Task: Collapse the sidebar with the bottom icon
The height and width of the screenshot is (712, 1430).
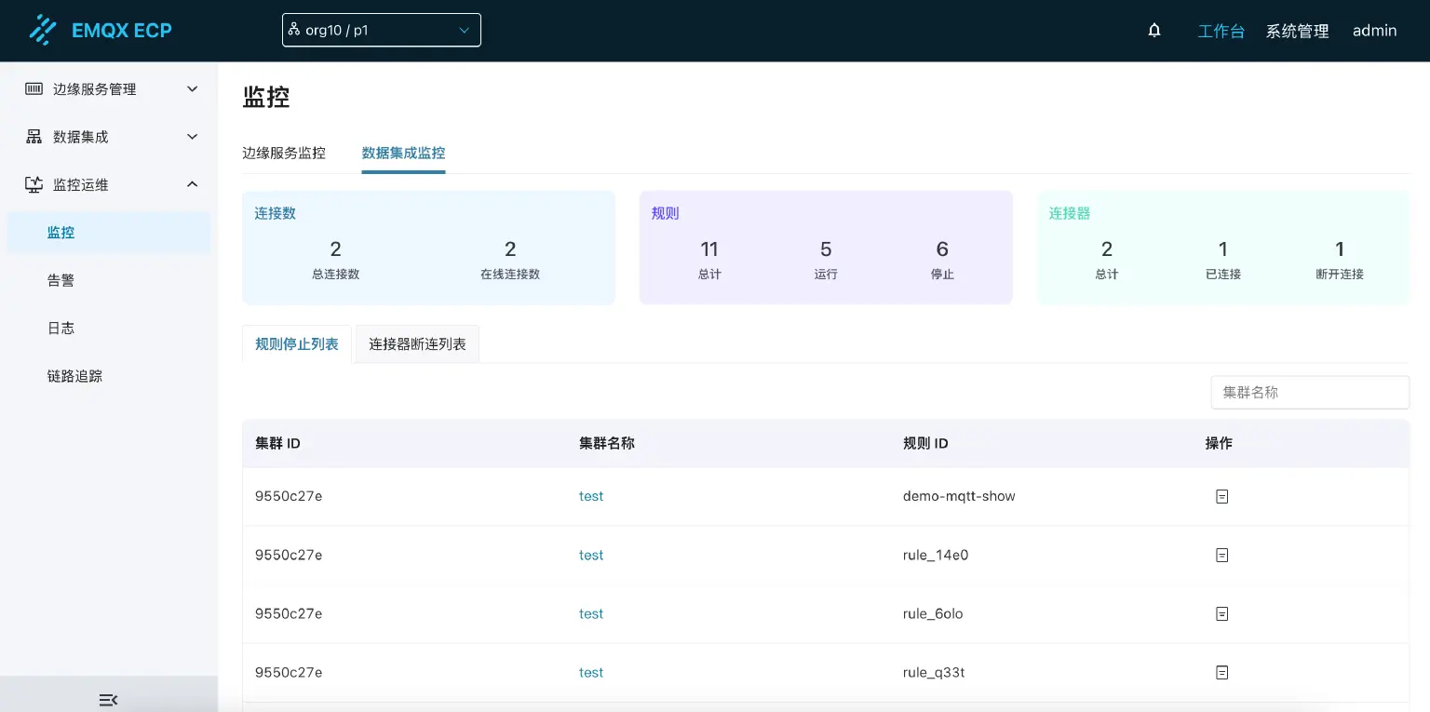Action: coord(108,700)
